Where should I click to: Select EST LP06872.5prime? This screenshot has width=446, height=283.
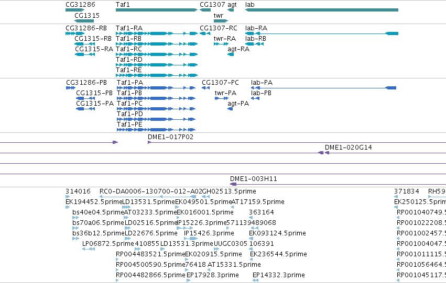pos(108,244)
